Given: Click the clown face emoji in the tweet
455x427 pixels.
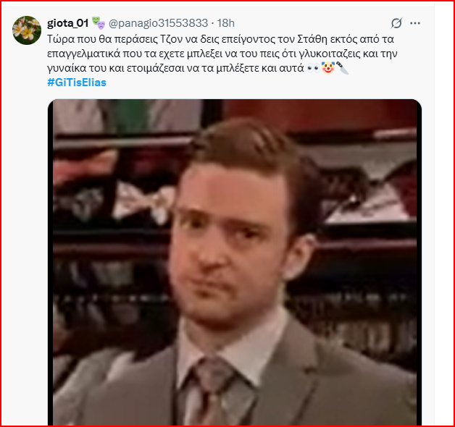Looking at the screenshot, I should [328, 68].
